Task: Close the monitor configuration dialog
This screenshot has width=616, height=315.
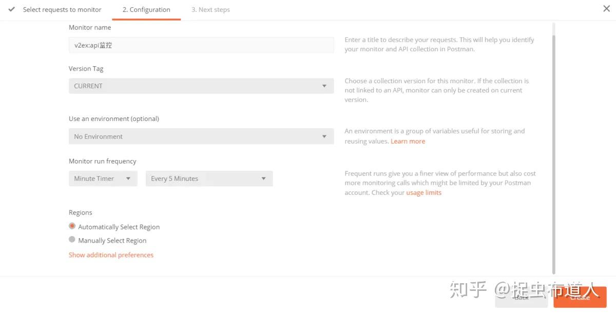Action: (x=606, y=9)
